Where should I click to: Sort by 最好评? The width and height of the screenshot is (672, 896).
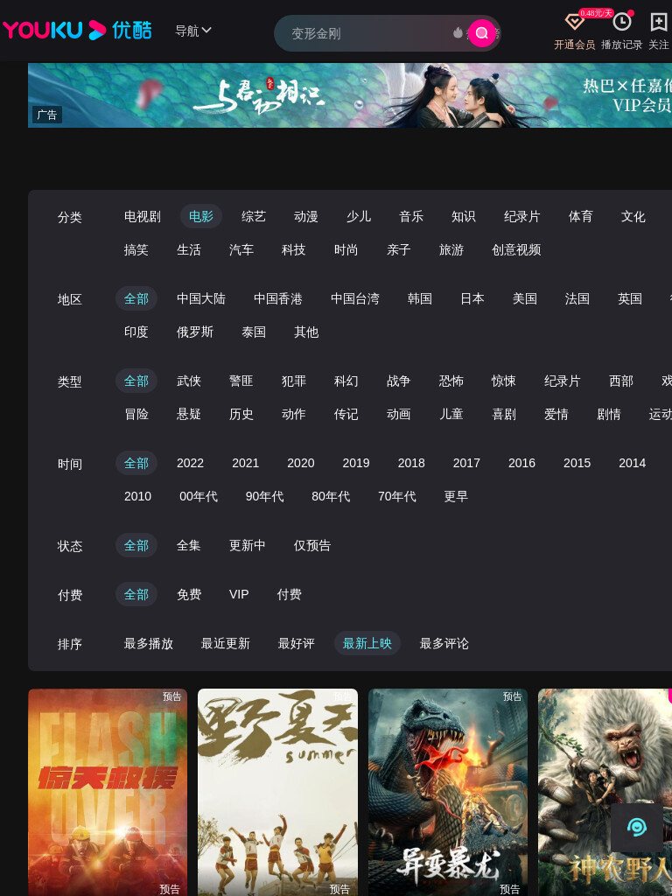pos(297,644)
